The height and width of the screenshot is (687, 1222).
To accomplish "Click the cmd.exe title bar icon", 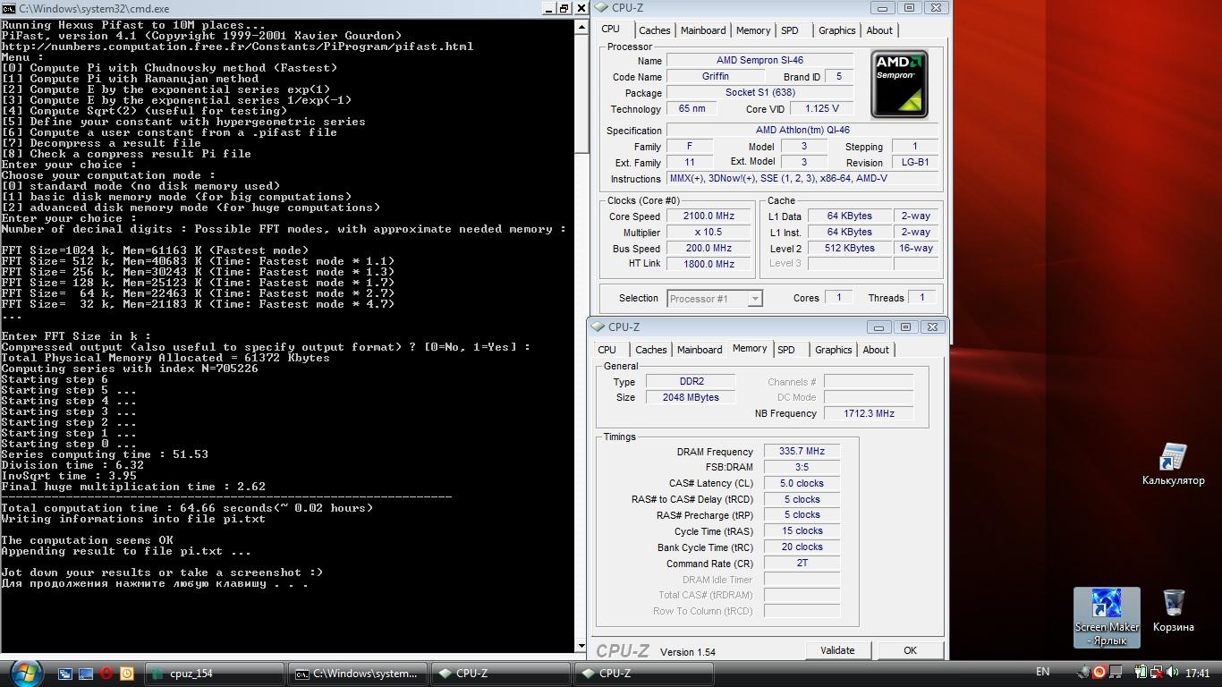I will point(9,8).
